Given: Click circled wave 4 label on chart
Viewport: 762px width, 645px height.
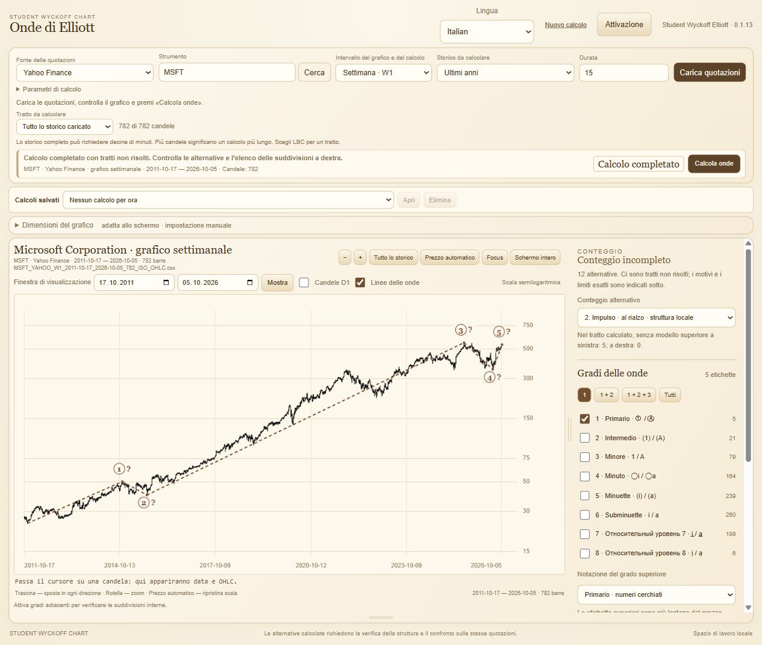Looking at the screenshot, I should point(490,378).
